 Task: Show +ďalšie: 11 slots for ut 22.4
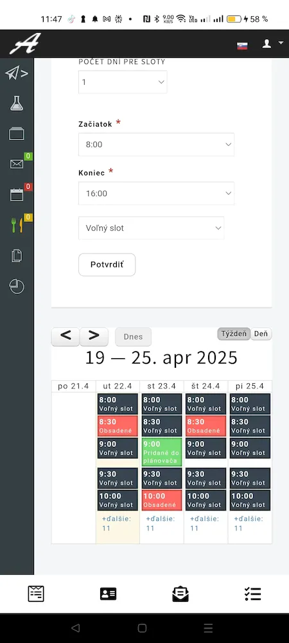click(116, 523)
